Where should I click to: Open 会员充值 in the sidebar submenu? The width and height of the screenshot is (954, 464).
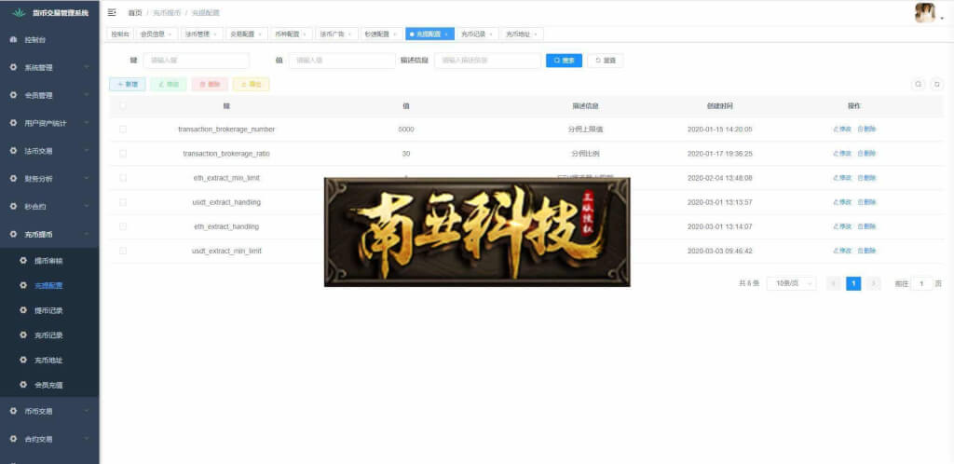tap(48, 384)
